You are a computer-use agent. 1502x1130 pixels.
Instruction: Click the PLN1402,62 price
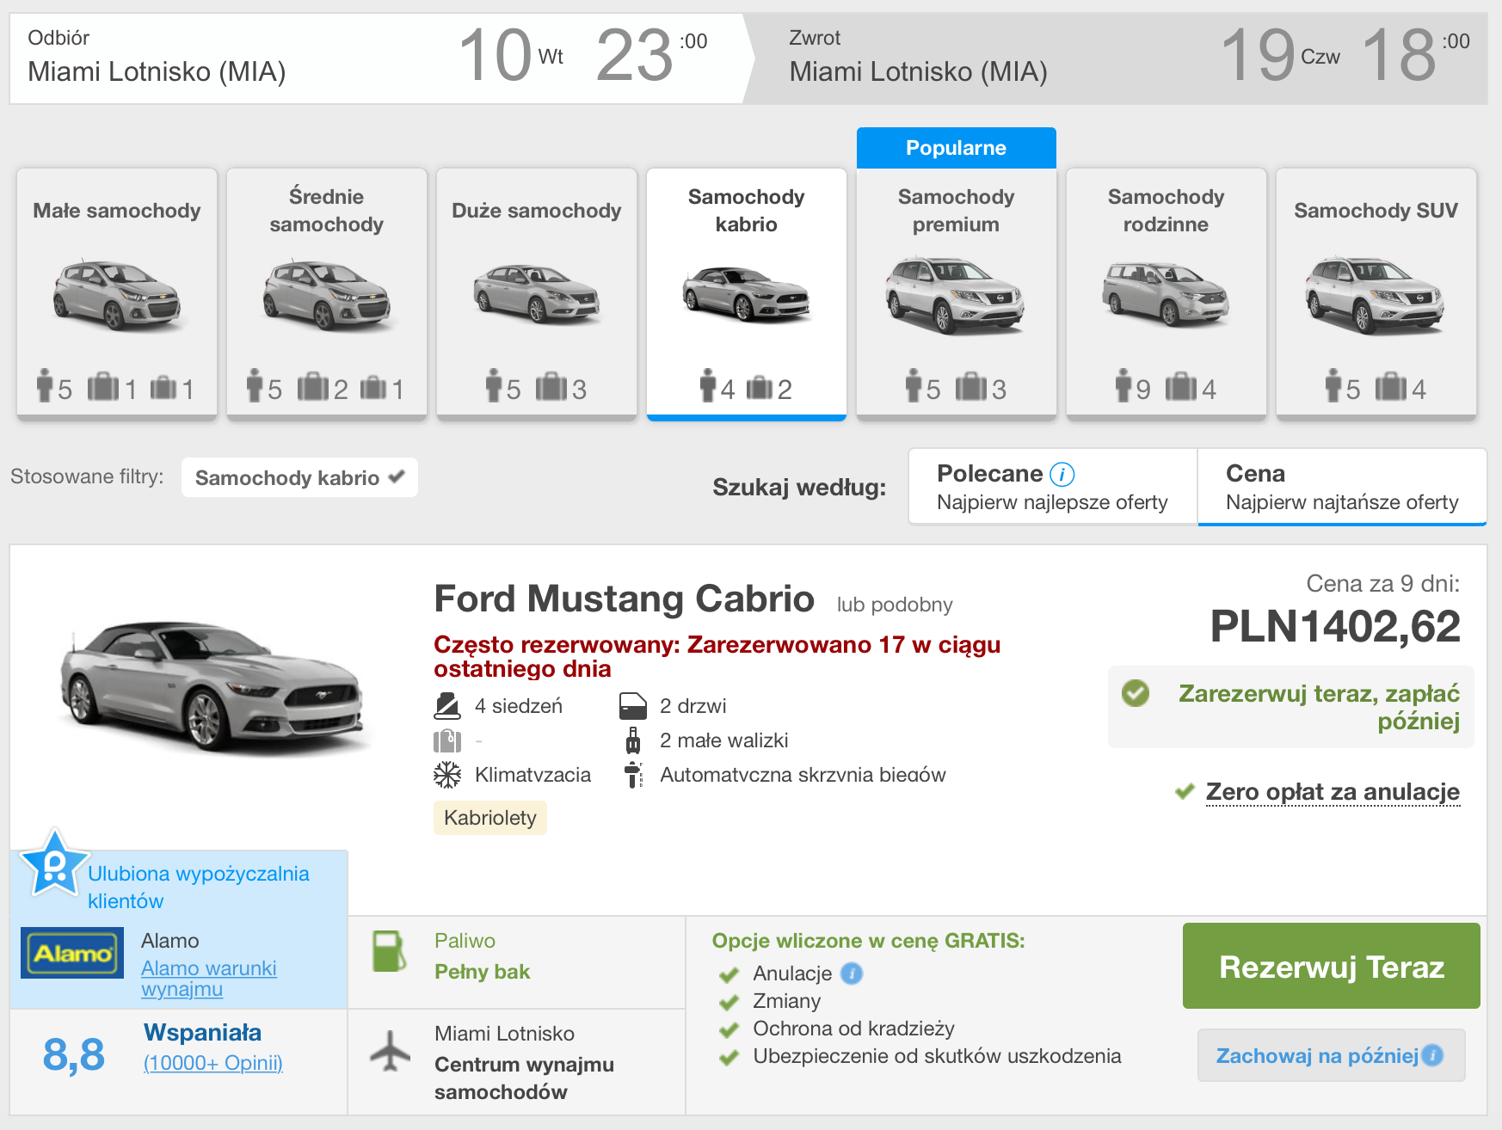click(1335, 626)
